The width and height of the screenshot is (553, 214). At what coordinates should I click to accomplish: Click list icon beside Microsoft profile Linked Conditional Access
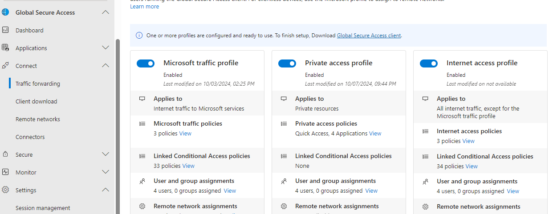pos(142,156)
